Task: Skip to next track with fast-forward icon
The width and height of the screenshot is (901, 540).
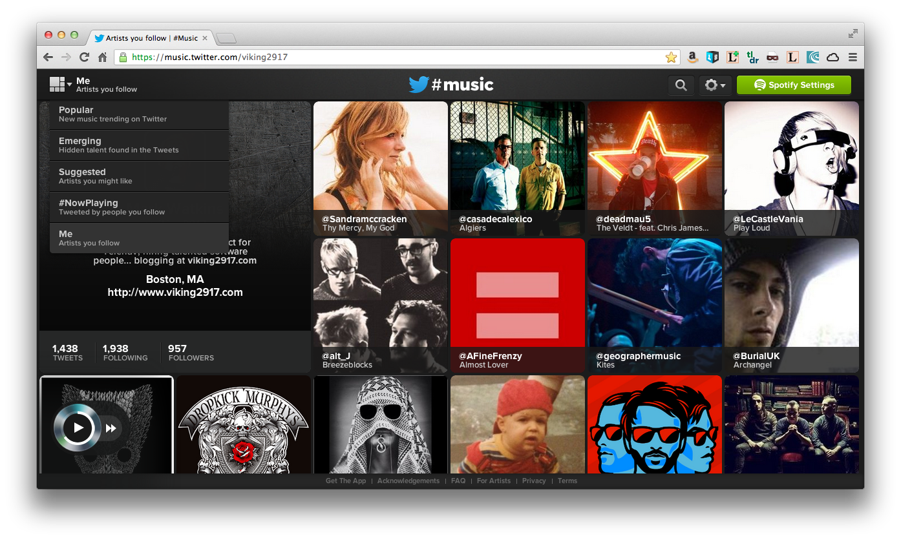Action: coord(111,428)
